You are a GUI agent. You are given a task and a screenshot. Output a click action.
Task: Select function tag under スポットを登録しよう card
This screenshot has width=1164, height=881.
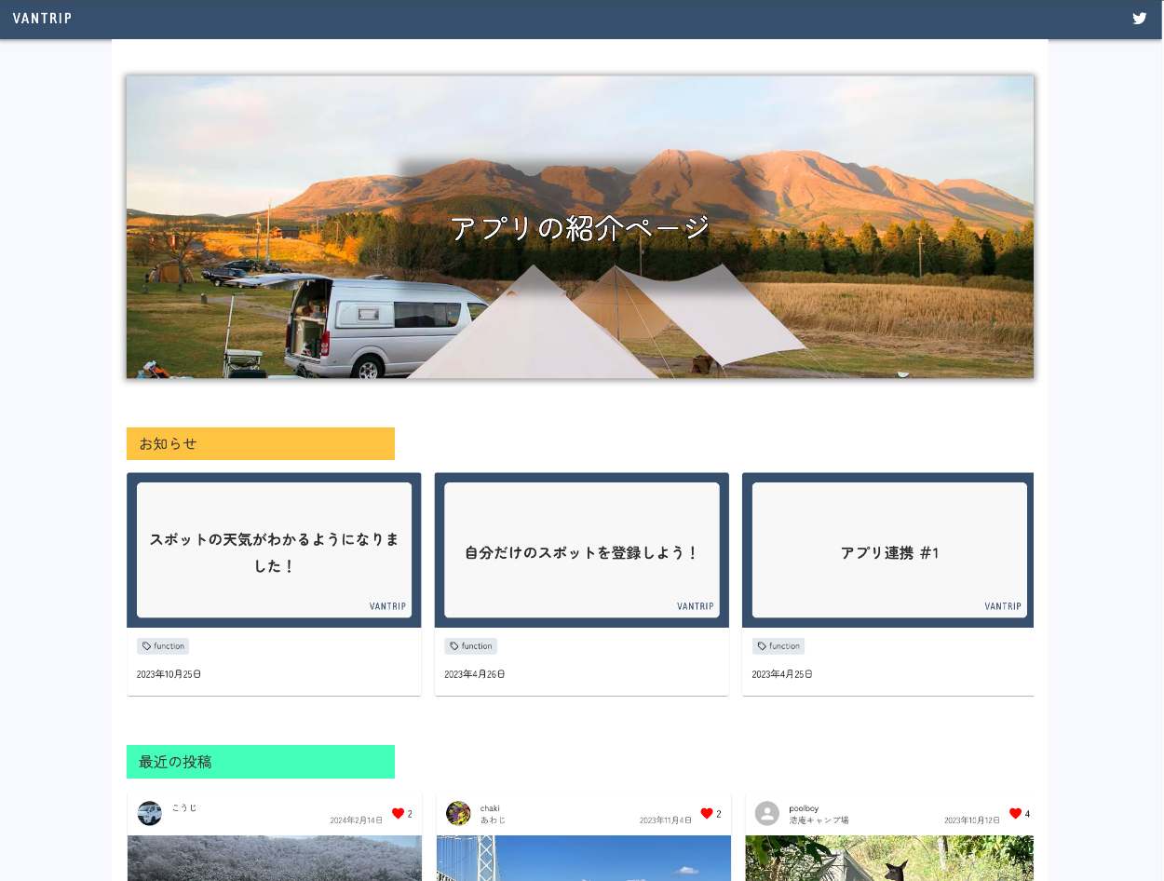pyautogui.click(x=470, y=646)
